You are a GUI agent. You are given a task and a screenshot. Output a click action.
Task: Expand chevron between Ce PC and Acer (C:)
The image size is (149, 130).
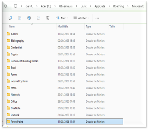coord(37,6)
